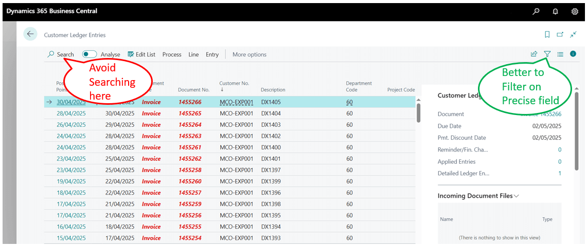Screen dimensions: 587x247
Task: Open posting date 15/04/2025 link
Action: tap(71, 238)
